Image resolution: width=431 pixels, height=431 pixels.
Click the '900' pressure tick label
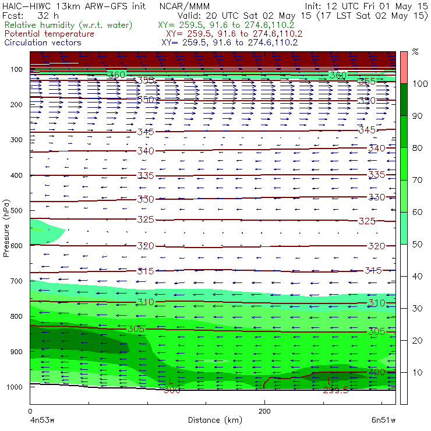(x=16, y=352)
